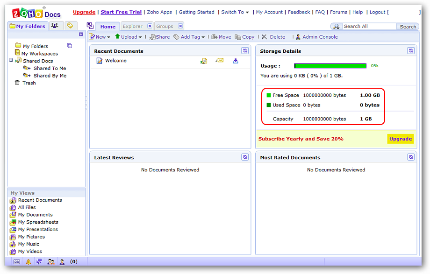Open the Getting Started link

[197, 12]
